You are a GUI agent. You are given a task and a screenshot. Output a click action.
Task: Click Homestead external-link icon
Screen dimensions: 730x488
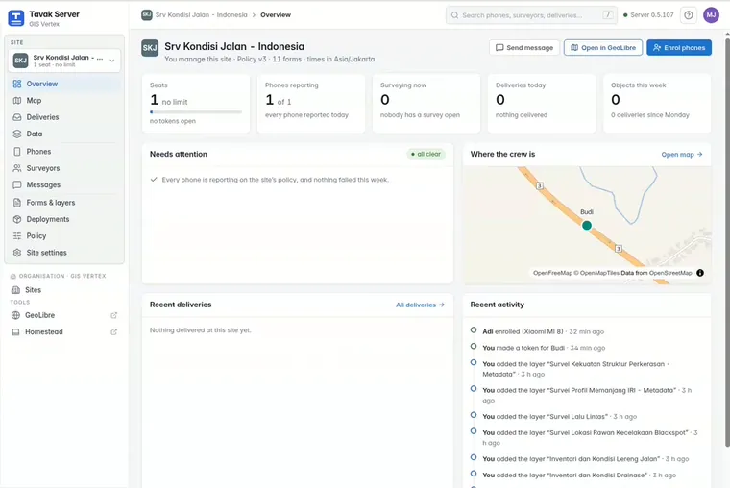[x=113, y=332]
